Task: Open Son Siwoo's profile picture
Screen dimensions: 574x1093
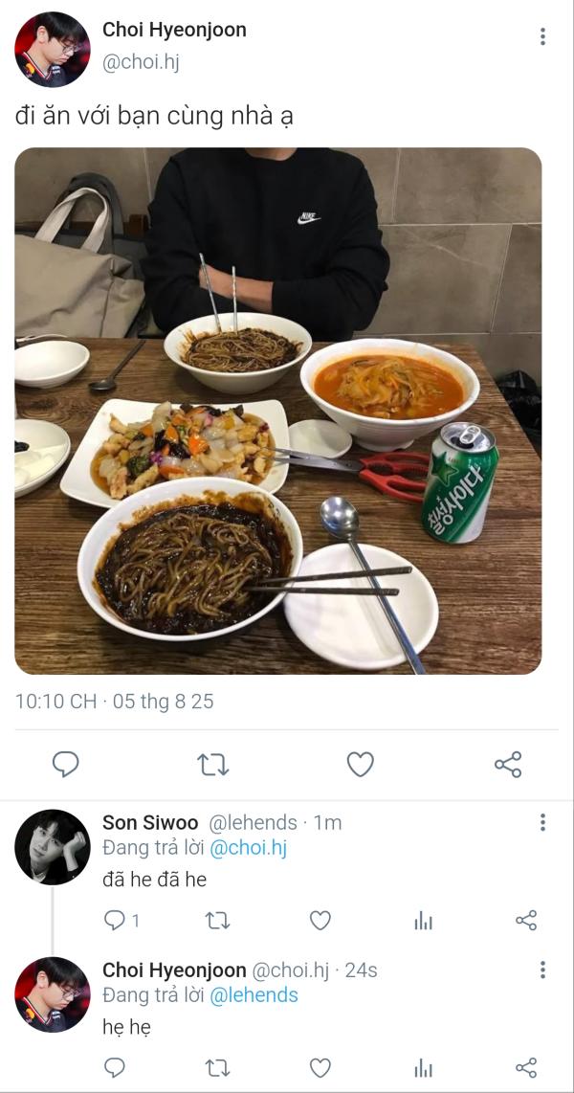Action: click(53, 847)
